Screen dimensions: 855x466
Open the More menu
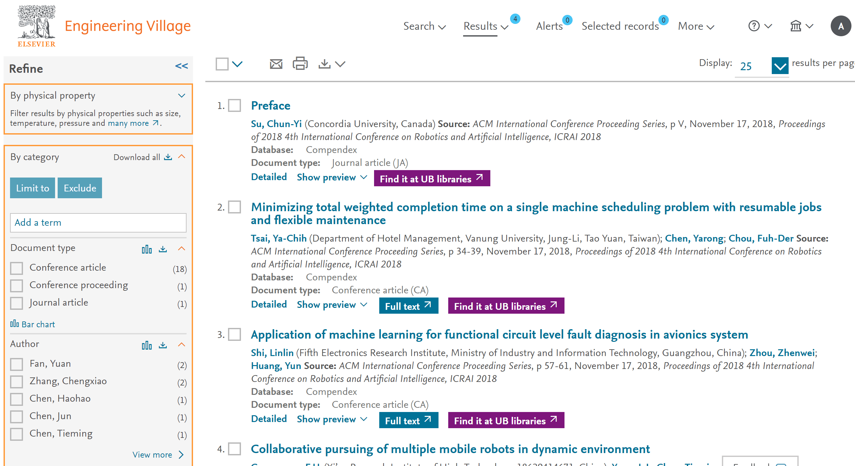696,26
